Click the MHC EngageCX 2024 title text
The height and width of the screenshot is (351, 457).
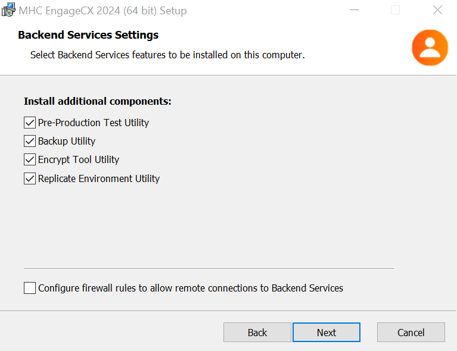click(103, 11)
